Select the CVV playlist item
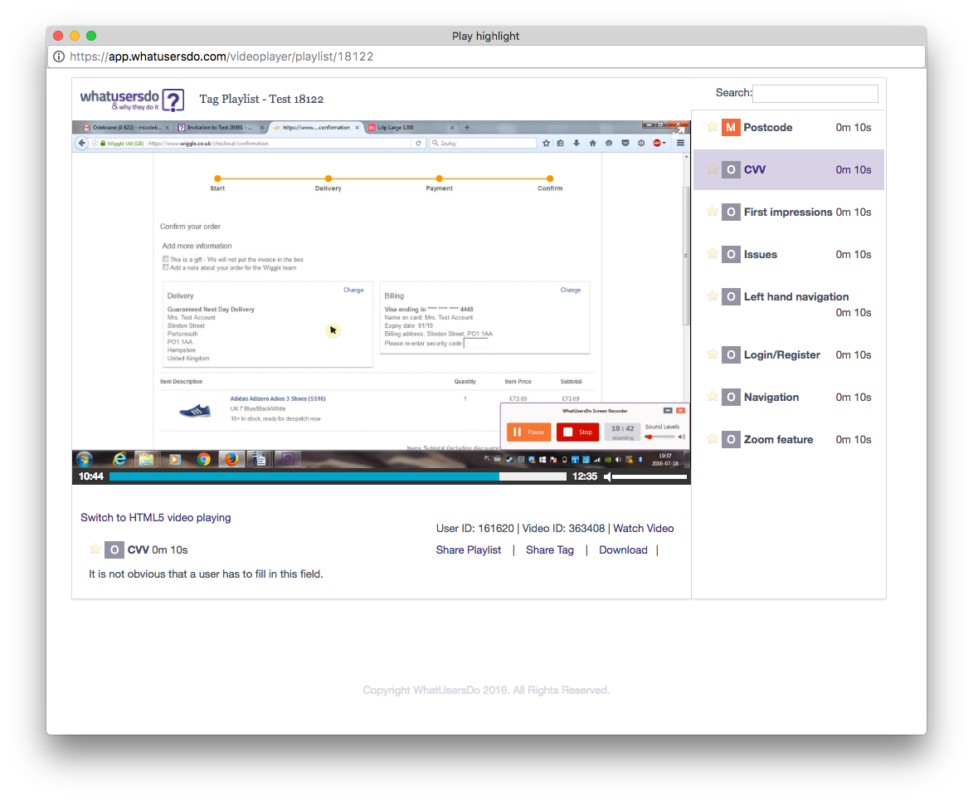 click(755, 169)
